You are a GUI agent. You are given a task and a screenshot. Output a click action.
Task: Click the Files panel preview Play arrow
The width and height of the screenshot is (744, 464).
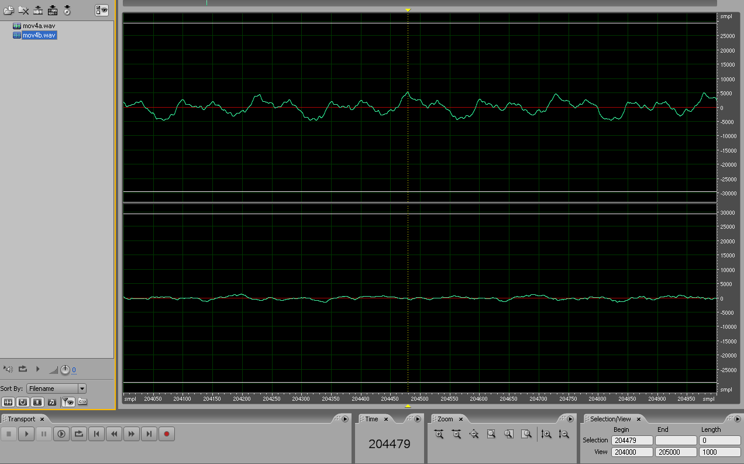(x=38, y=369)
